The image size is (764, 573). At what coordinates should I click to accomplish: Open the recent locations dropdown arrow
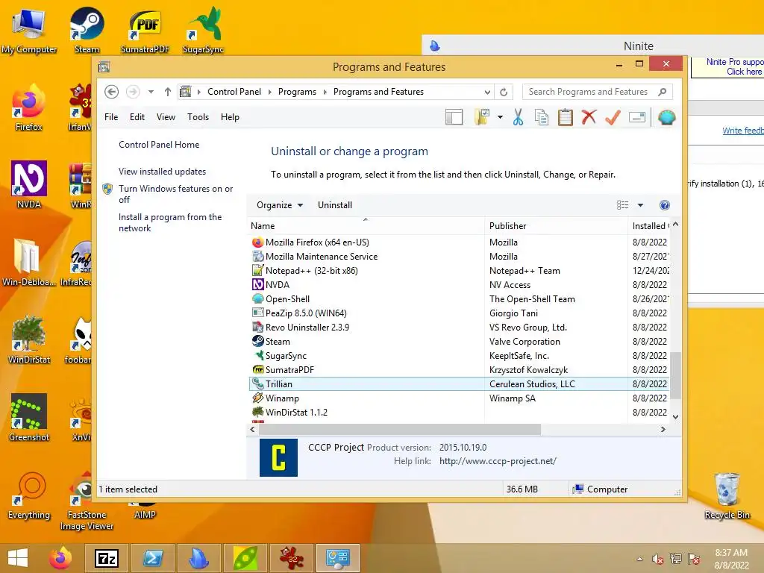click(x=151, y=92)
